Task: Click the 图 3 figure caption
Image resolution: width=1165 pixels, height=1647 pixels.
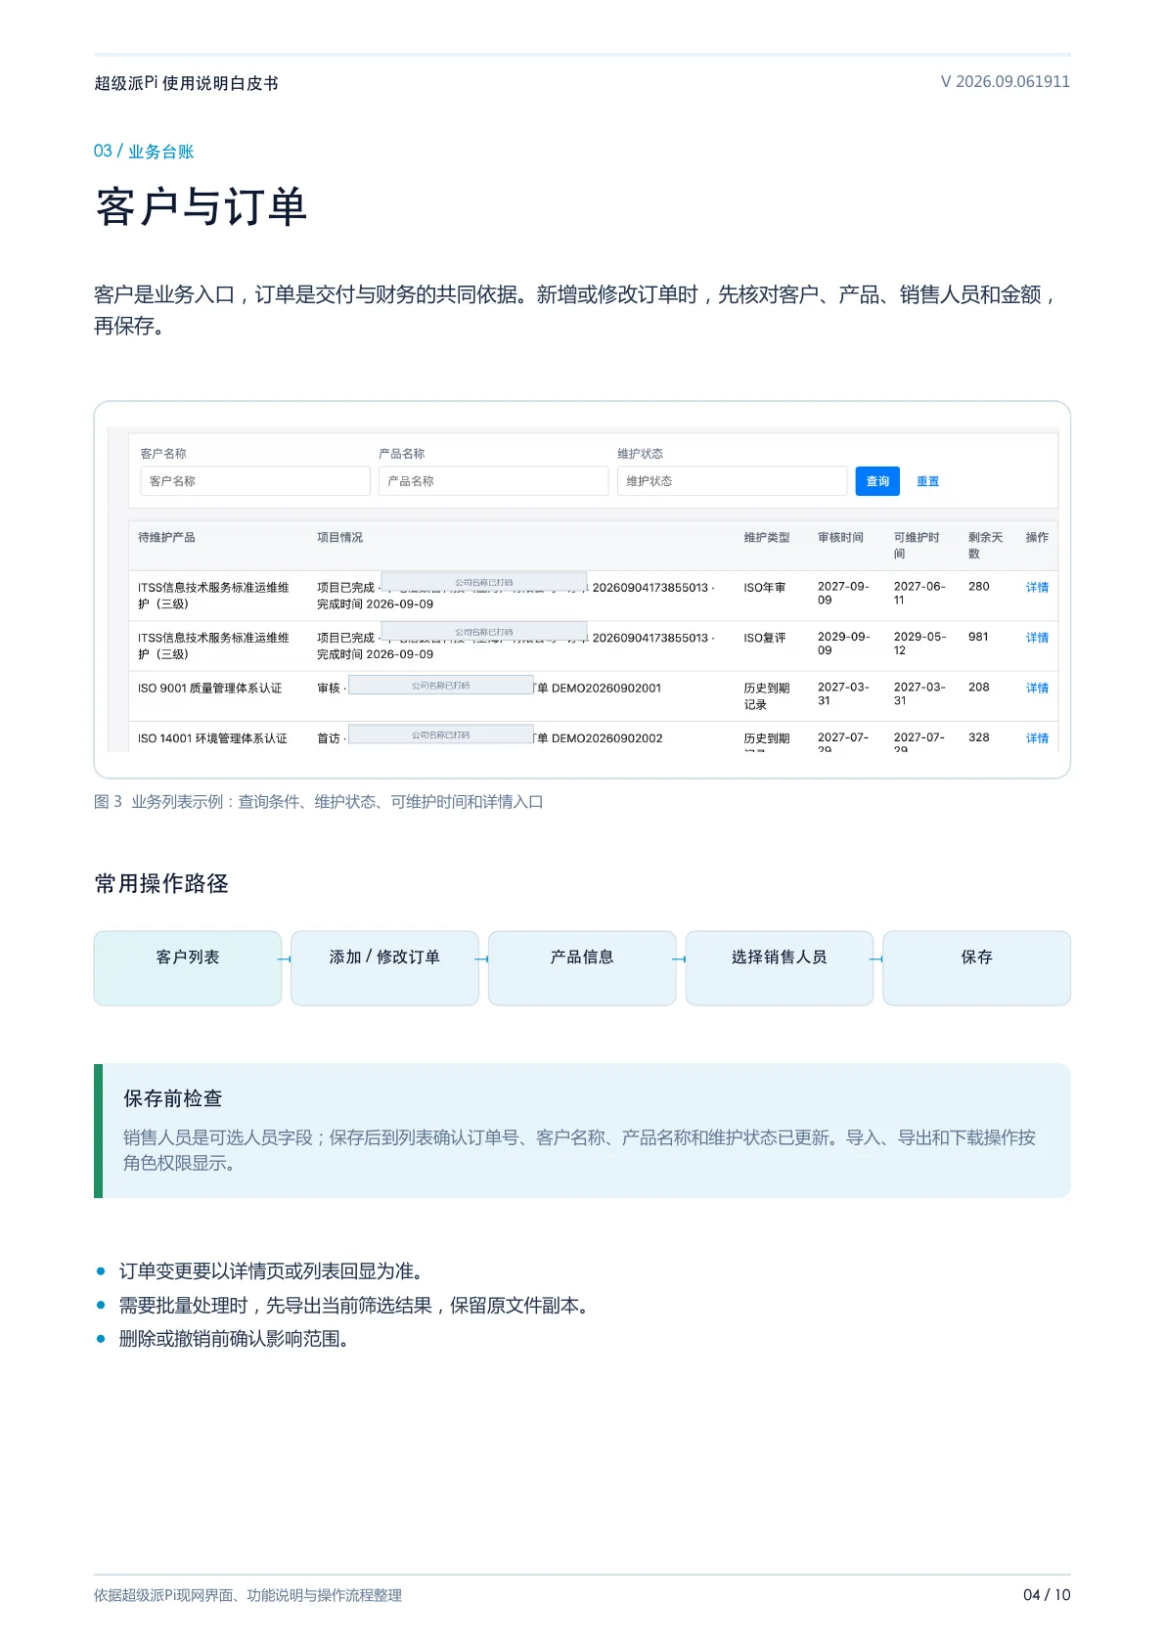Action: (x=318, y=802)
